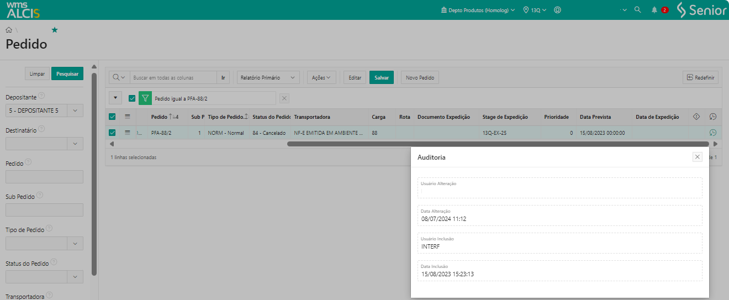Show help for Pedido filter field
This screenshot has height=300, width=729.
(x=28, y=162)
